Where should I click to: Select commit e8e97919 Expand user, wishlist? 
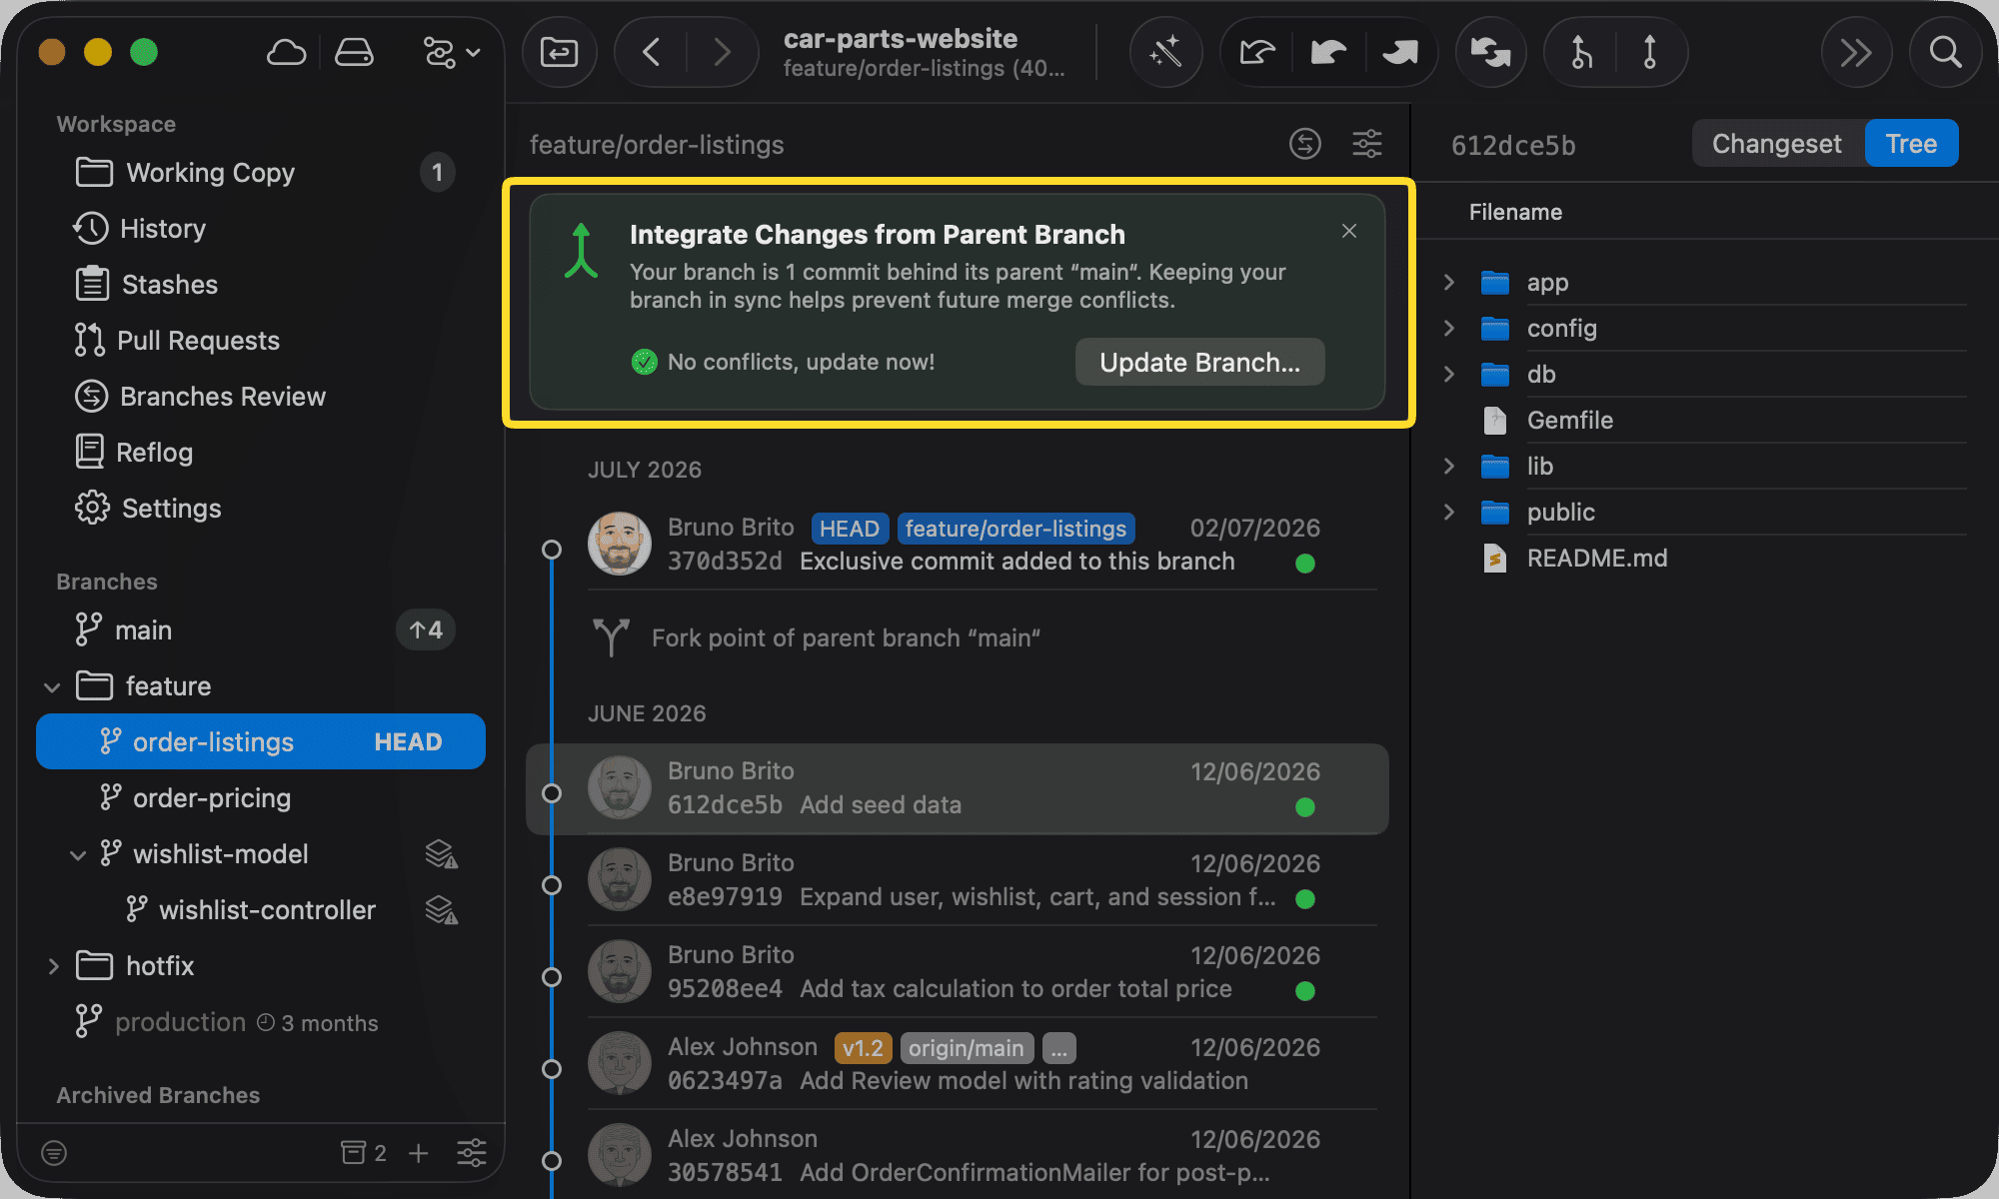[x=957, y=880]
